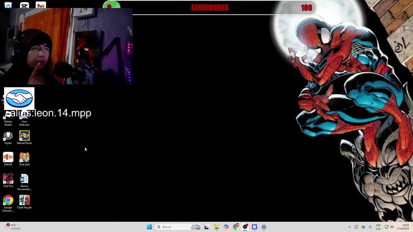
Task: Launch Marvel Rivals from the desktop
Action: click(x=24, y=138)
